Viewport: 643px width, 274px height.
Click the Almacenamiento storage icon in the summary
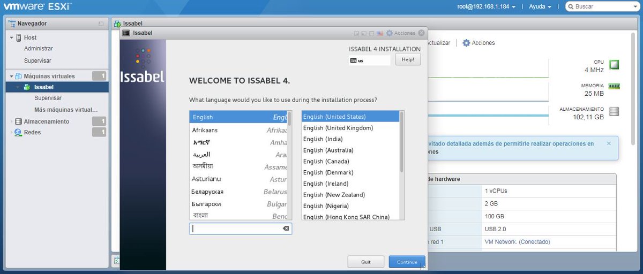614,111
